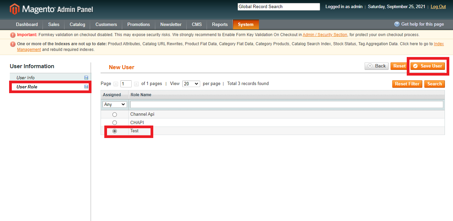The height and width of the screenshot is (221, 453).
Task: Open the Catalog menu
Action: tap(77, 25)
